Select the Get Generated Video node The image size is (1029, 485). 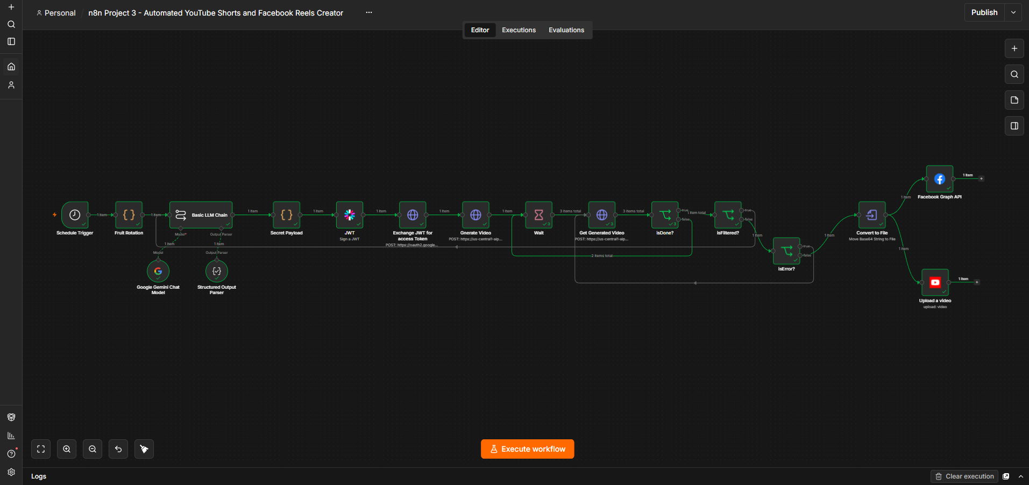click(x=602, y=215)
